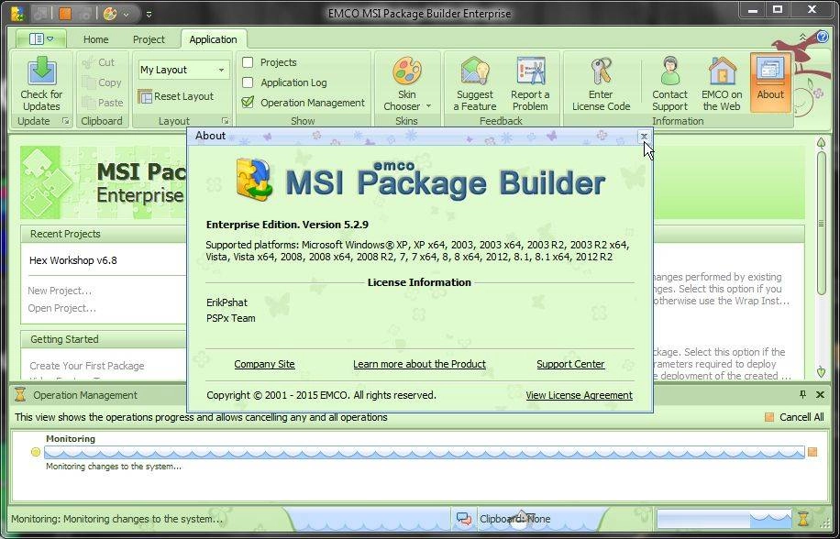840x539 pixels.
Task: Click the palette icon in quick access toolbar
Action: [110, 14]
